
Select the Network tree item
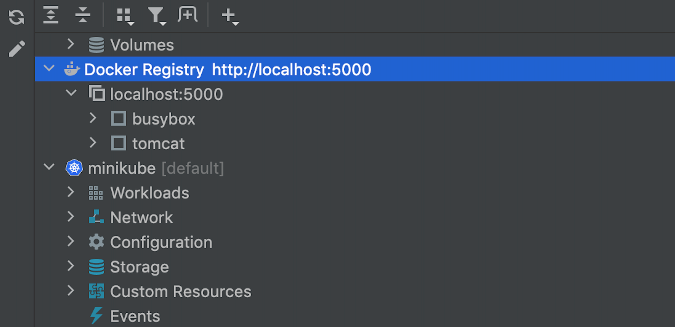tap(141, 217)
